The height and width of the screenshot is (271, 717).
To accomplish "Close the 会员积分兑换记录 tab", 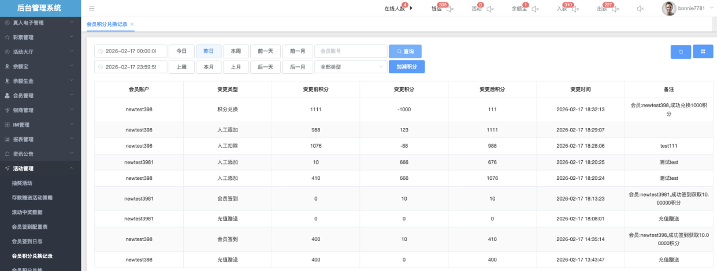I will 132,24.
